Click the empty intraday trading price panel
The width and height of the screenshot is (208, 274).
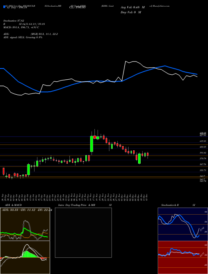point(83,232)
